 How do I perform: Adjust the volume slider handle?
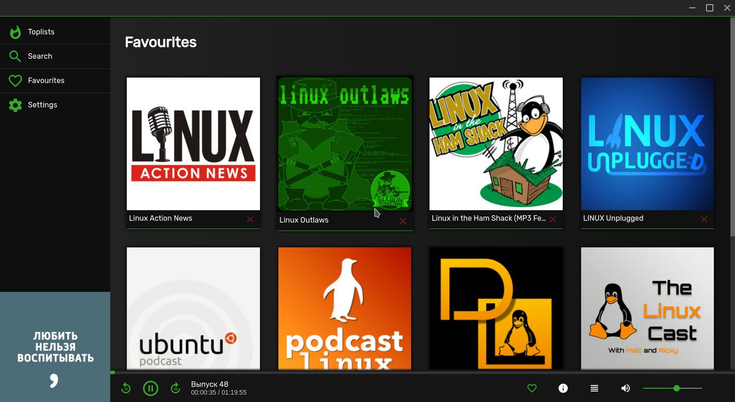pos(677,388)
